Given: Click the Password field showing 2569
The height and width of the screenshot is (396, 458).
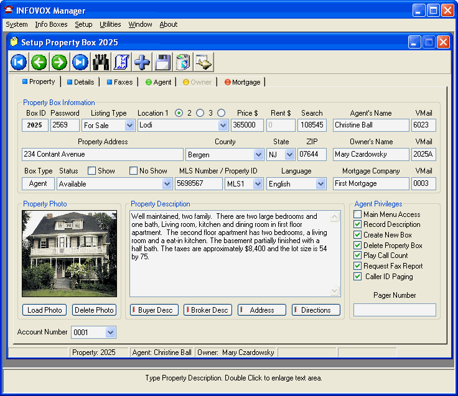Looking at the screenshot, I should 65,125.
